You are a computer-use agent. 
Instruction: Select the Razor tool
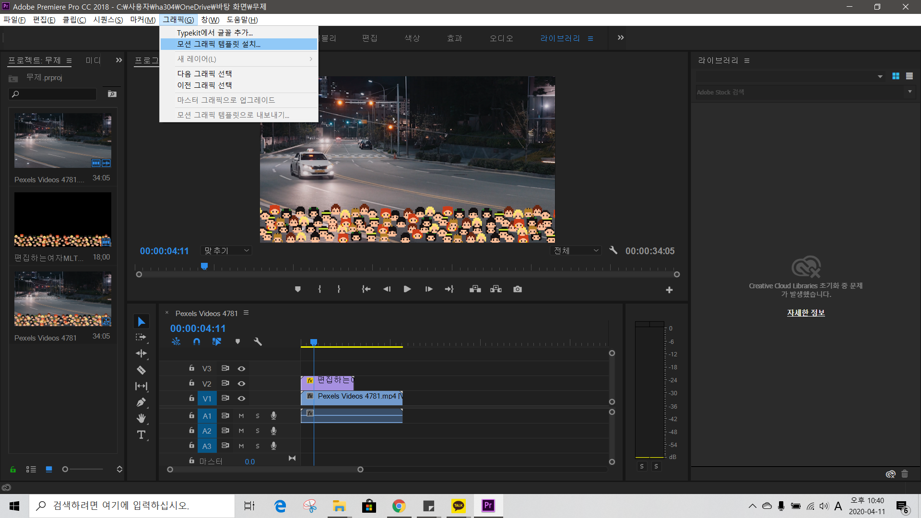(141, 370)
